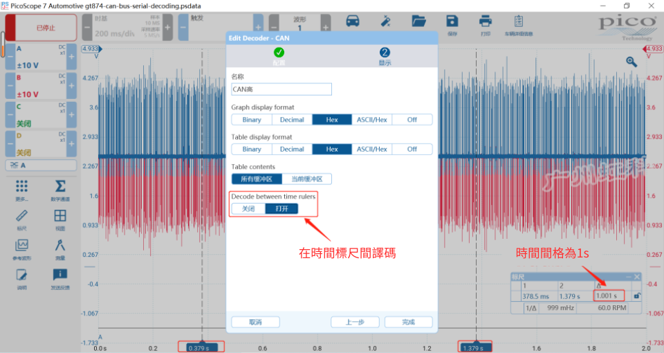The height and width of the screenshot is (353, 664).
Task: Decrease channel A range with minus
Action: [x=10, y=57]
